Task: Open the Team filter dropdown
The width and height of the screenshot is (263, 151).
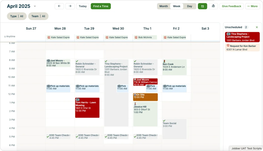Action: [x=38, y=16]
